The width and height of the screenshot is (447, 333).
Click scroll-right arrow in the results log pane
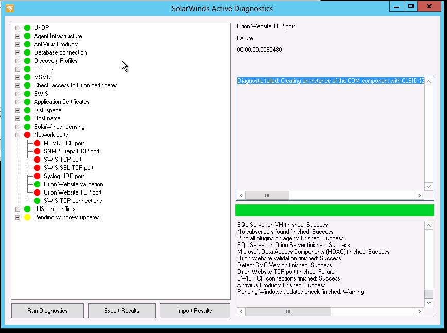420,311
